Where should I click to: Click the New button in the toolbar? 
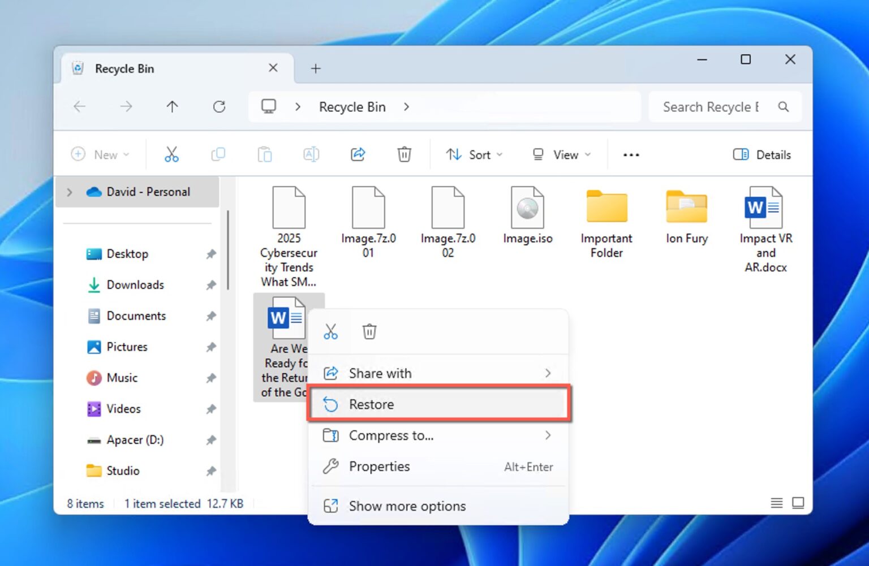[x=101, y=154]
